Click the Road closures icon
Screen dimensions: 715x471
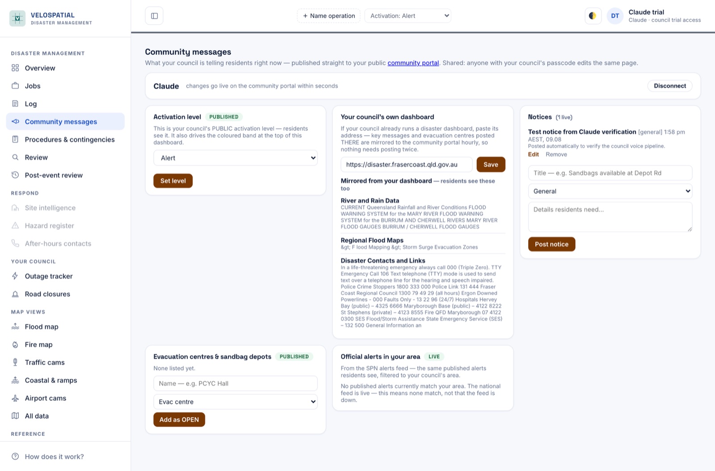point(15,294)
